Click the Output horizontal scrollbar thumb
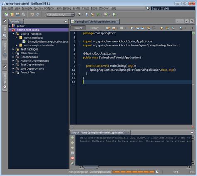Viewport: 197px width, 176px height. click(91, 167)
